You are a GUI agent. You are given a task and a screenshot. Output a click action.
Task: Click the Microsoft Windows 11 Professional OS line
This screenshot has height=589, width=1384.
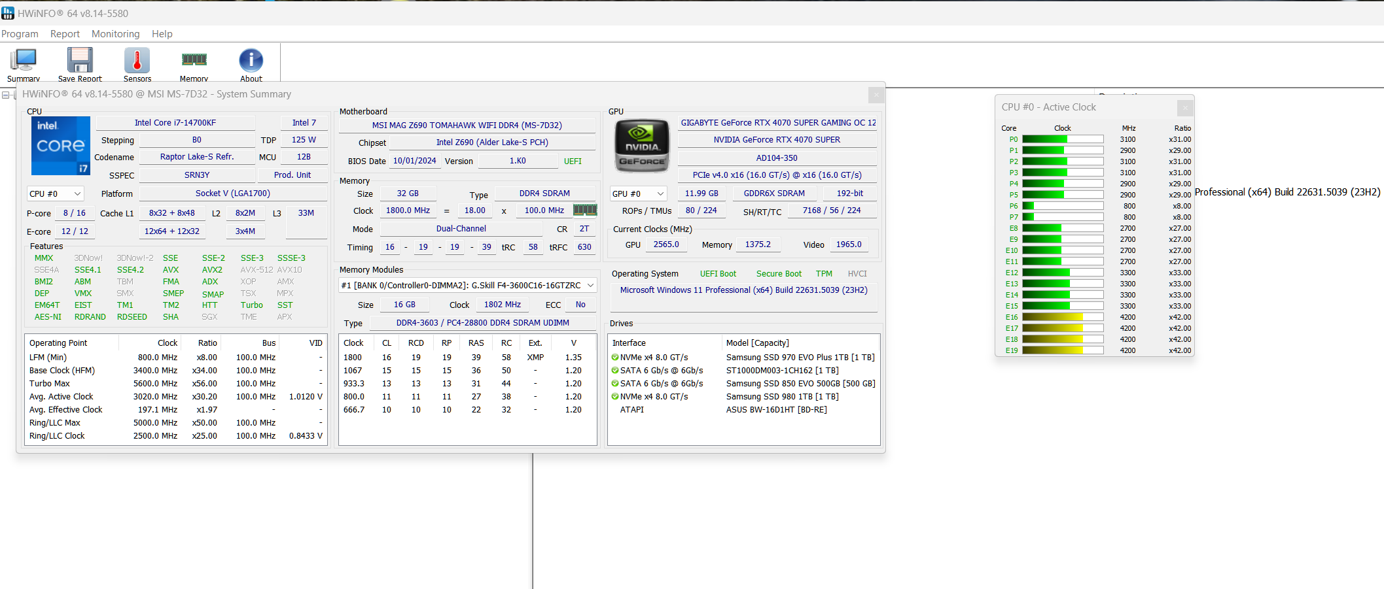coord(744,290)
